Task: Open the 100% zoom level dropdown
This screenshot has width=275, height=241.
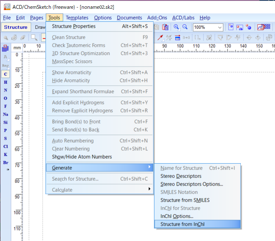Action: click(219, 28)
